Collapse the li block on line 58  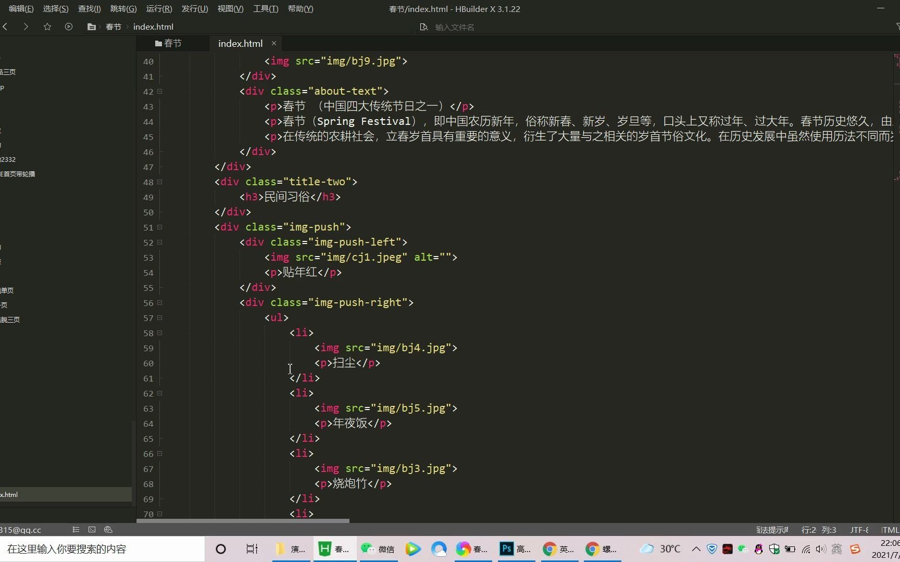(x=160, y=333)
